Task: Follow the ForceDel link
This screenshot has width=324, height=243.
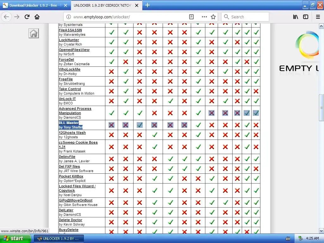Action: (x=66, y=59)
